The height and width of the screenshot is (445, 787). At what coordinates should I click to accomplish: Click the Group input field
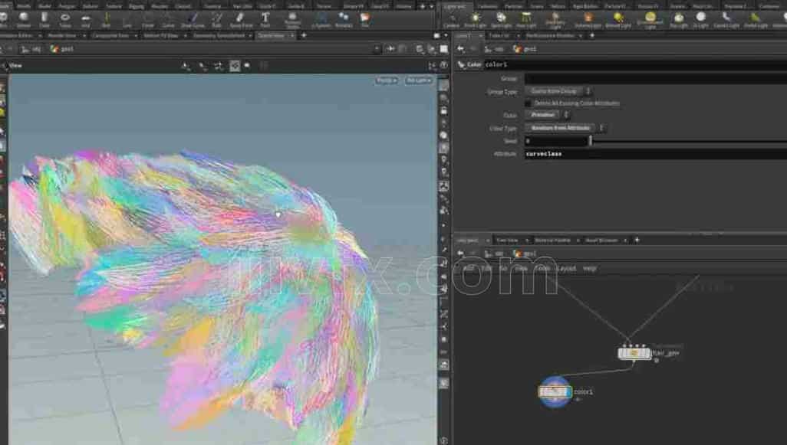coord(656,78)
